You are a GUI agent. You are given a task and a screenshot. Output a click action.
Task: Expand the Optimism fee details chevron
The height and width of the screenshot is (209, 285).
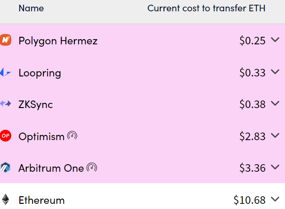pos(276,136)
